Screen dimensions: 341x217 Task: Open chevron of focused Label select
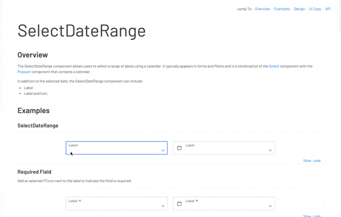[163, 150]
